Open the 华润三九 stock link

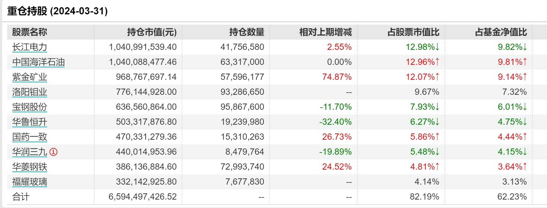(x=30, y=152)
